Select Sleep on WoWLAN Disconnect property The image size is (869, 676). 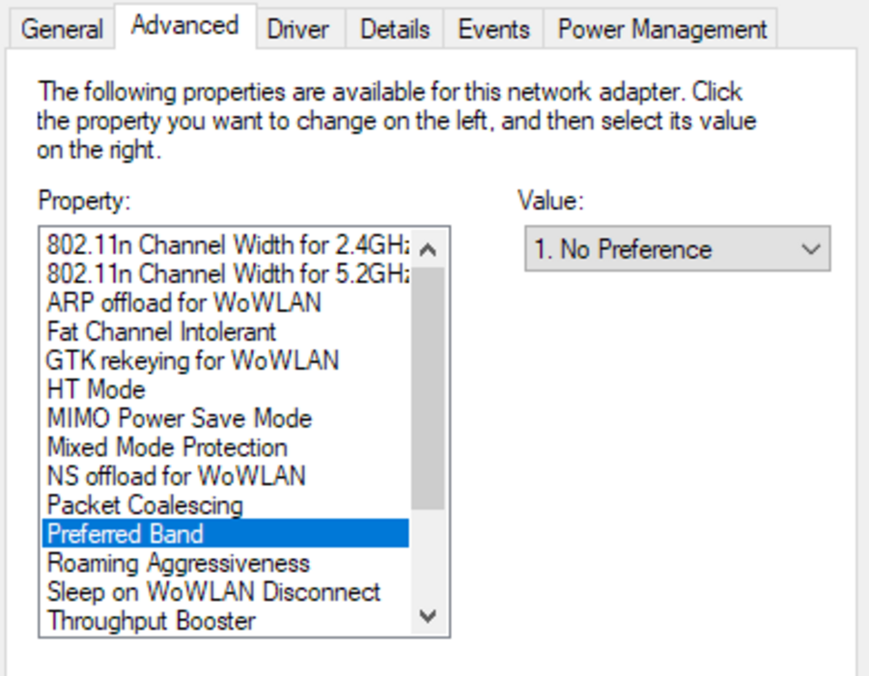pyautogui.click(x=226, y=592)
